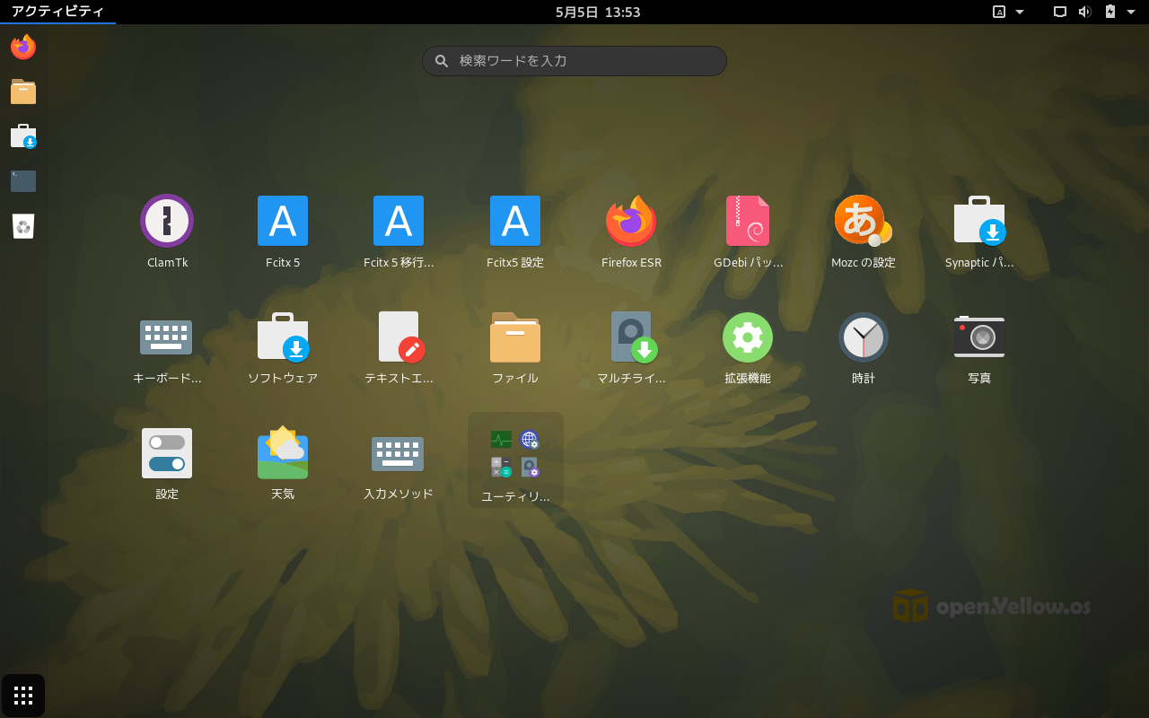Viewport: 1149px width, 718px height.
Task: Click the 検索ワードを入力 search field
Action: [574, 61]
